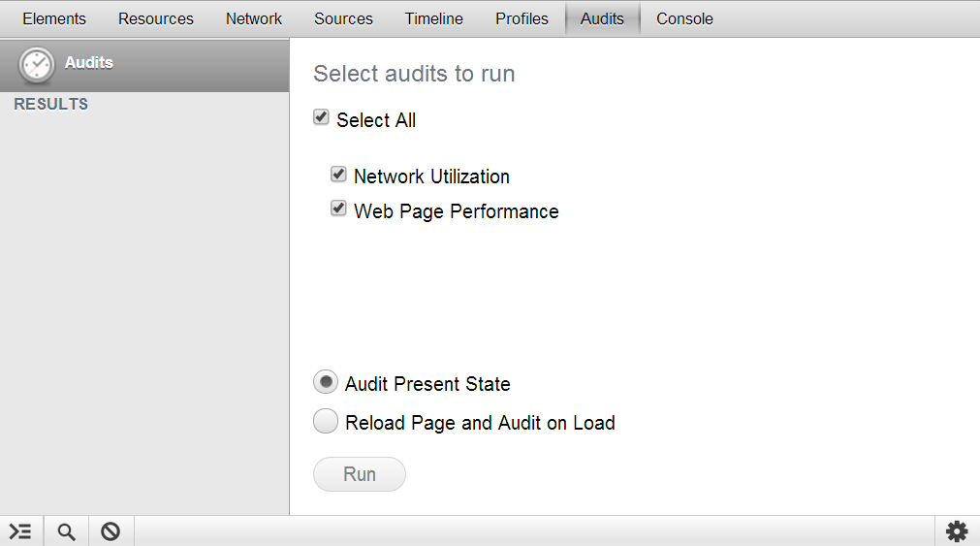The image size is (980, 546).
Task: Choose Reload Page and Audit on Load
Action: pyautogui.click(x=326, y=422)
